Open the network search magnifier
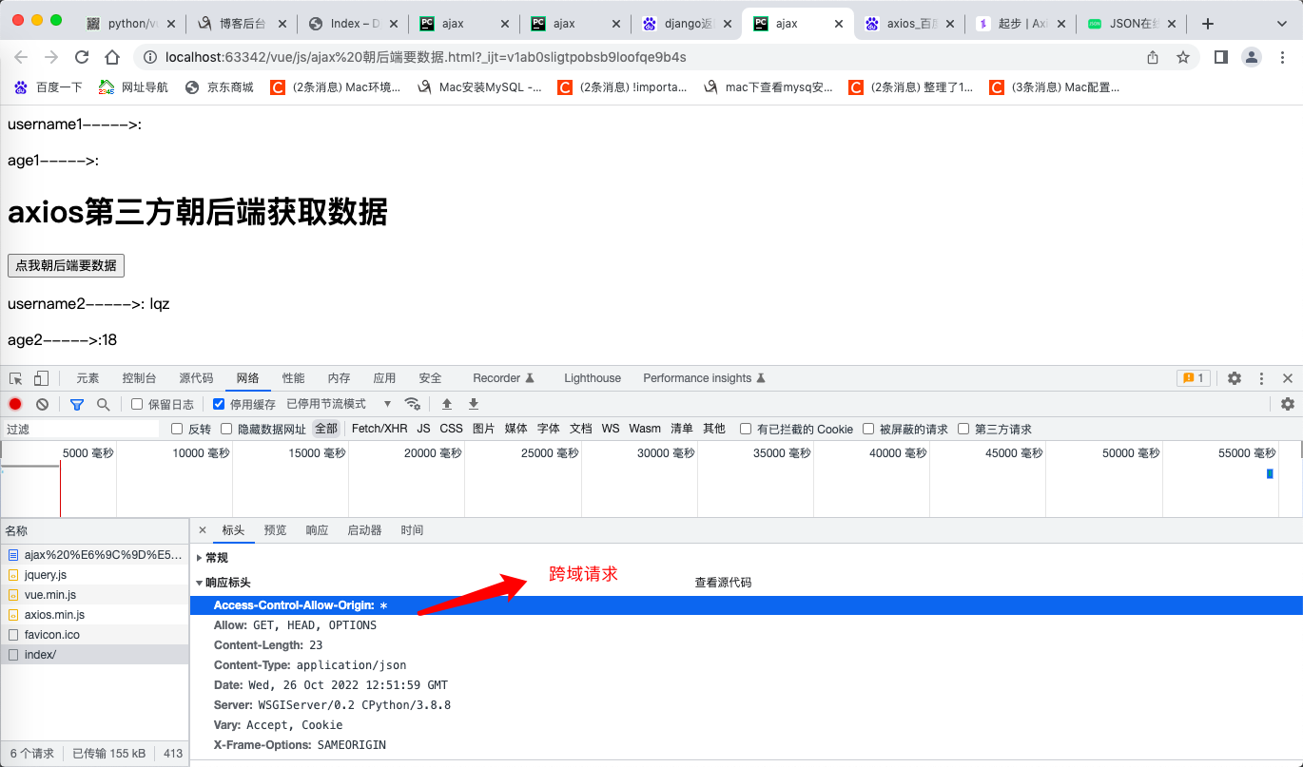Screen dimensions: 1303x767 [103, 404]
